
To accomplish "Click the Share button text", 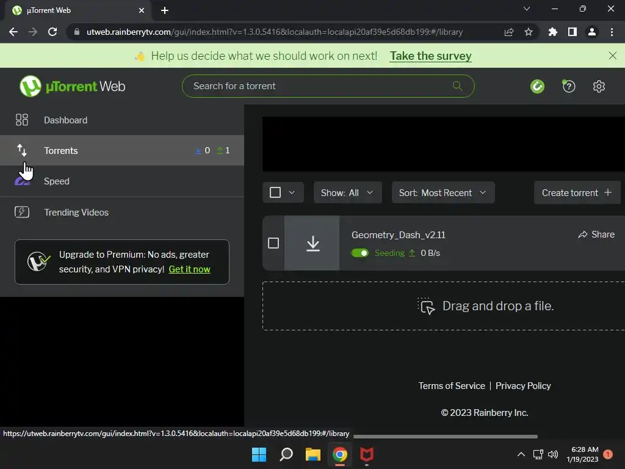I will [602, 234].
